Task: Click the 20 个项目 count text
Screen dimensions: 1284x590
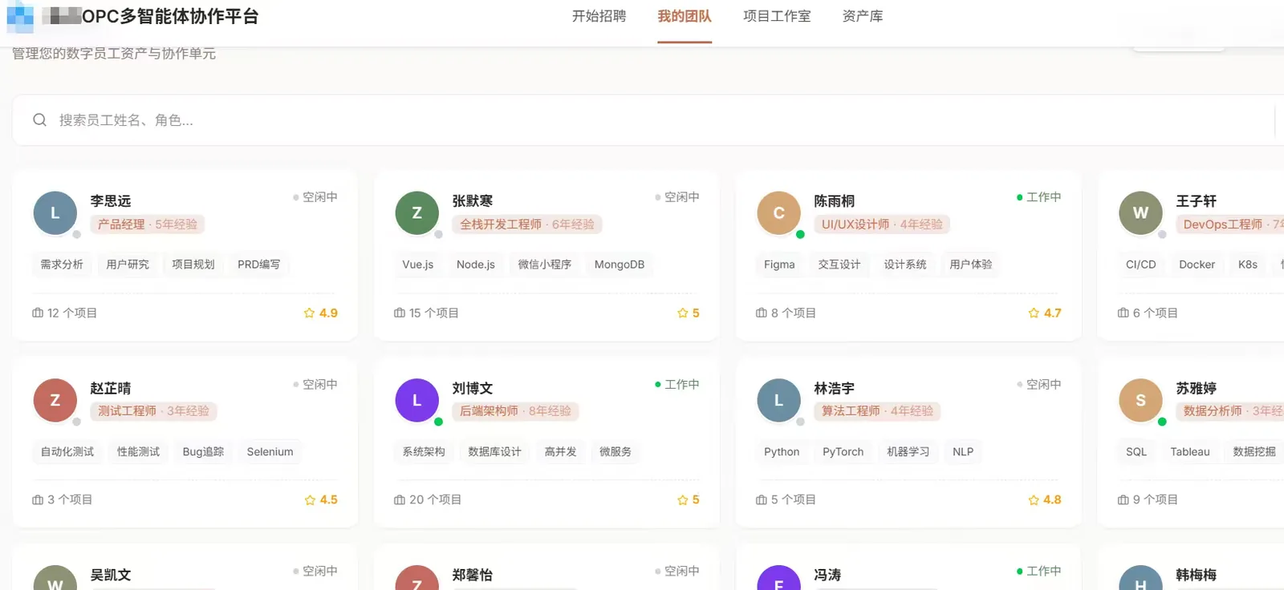Action: click(436, 499)
